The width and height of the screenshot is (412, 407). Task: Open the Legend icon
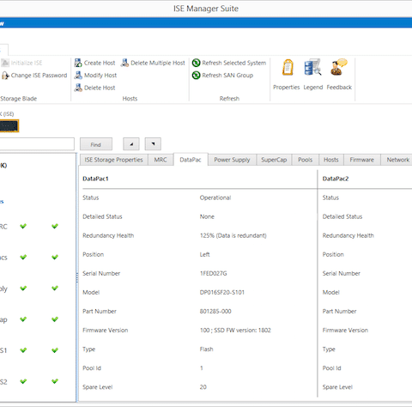pyautogui.click(x=312, y=67)
